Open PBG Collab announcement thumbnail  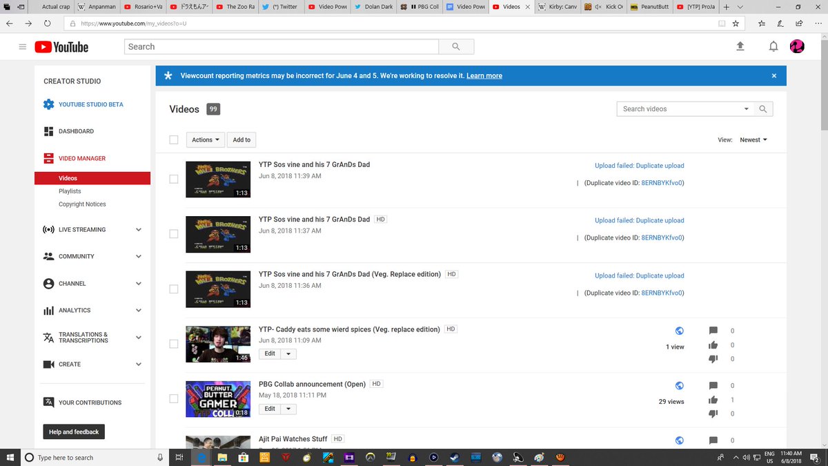(x=218, y=399)
